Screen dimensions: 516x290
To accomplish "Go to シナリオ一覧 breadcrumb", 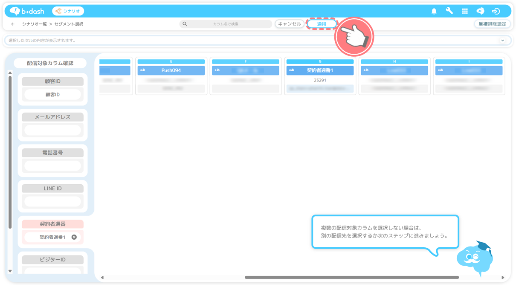I will [x=35, y=24].
